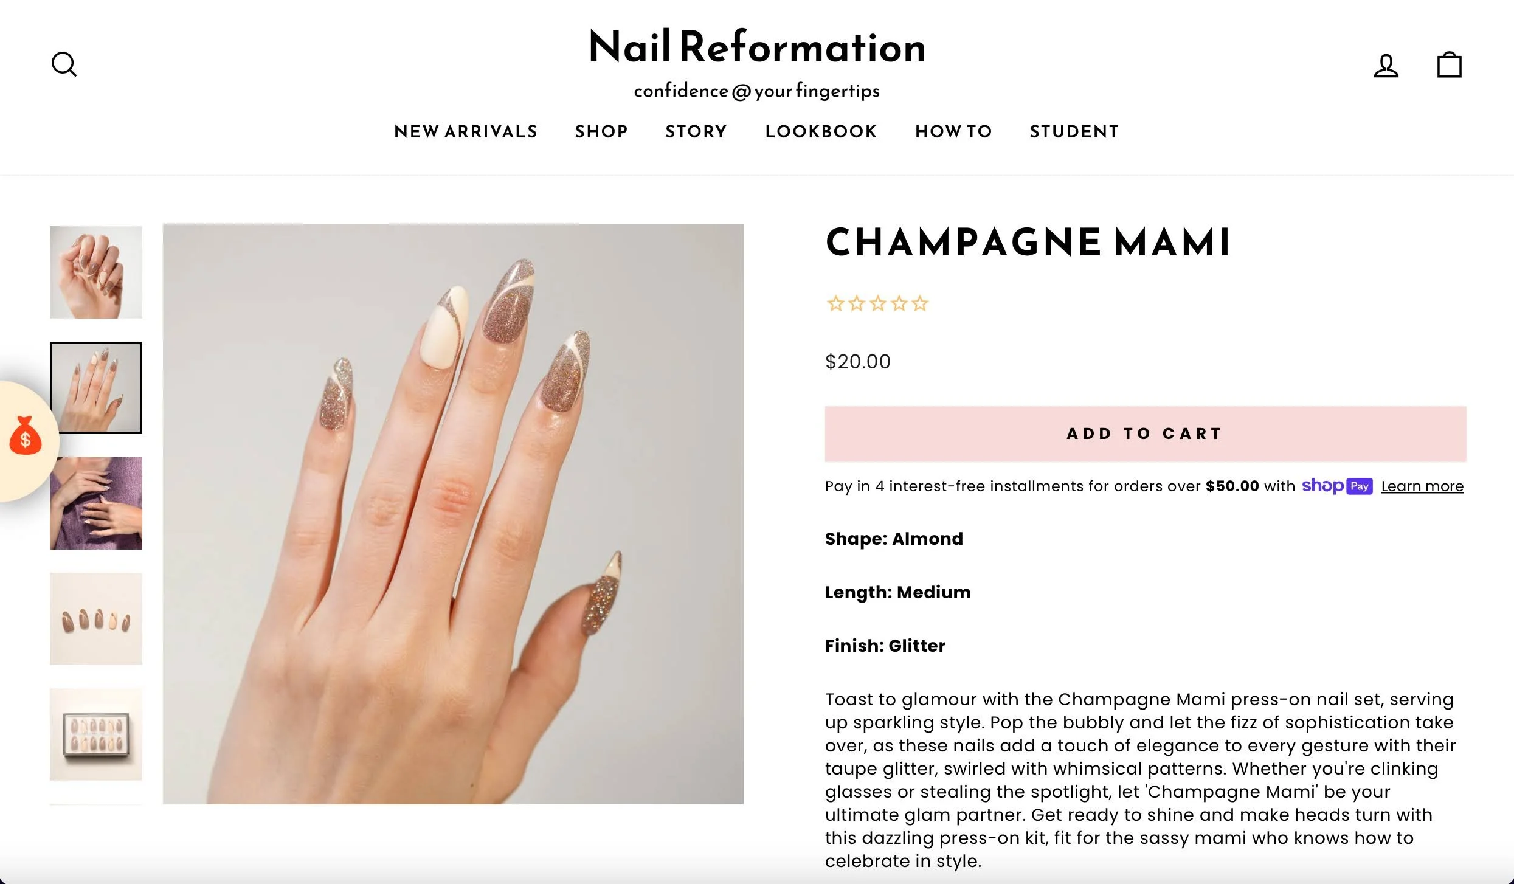Open the How To menu

(x=953, y=131)
